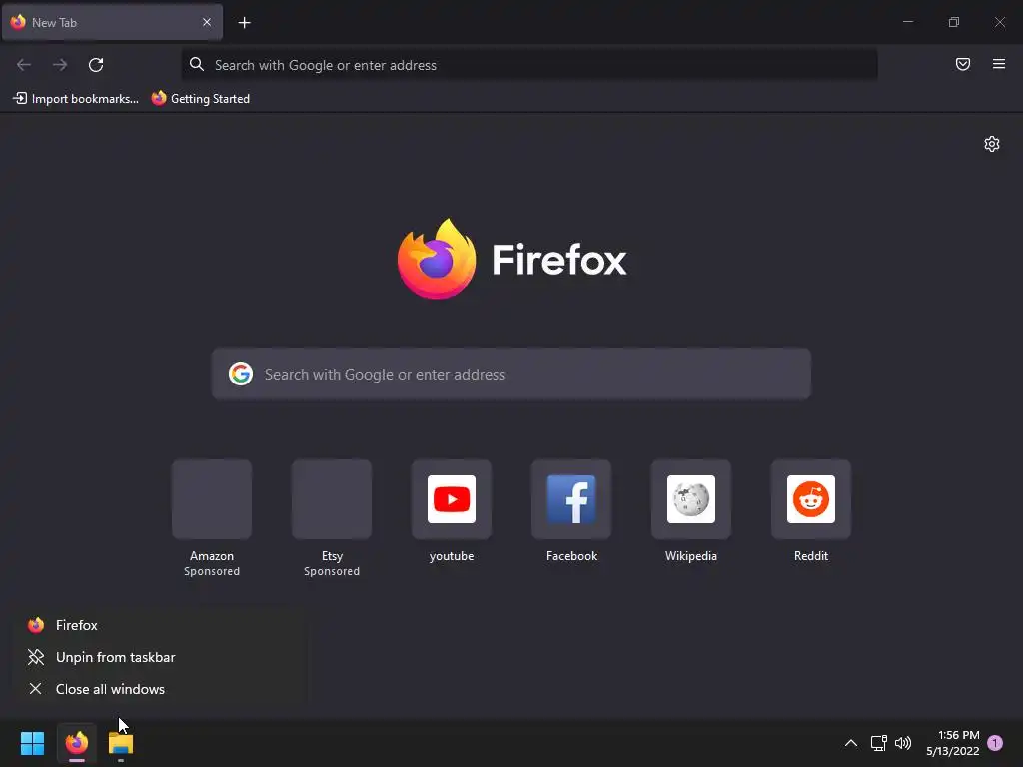Choose Unpin from taskbar
Image resolution: width=1023 pixels, height=767 pixels.
[x=160, y=657]
